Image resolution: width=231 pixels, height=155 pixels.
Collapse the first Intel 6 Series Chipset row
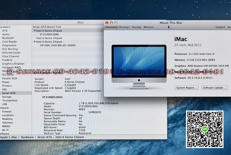coord(35,31)
